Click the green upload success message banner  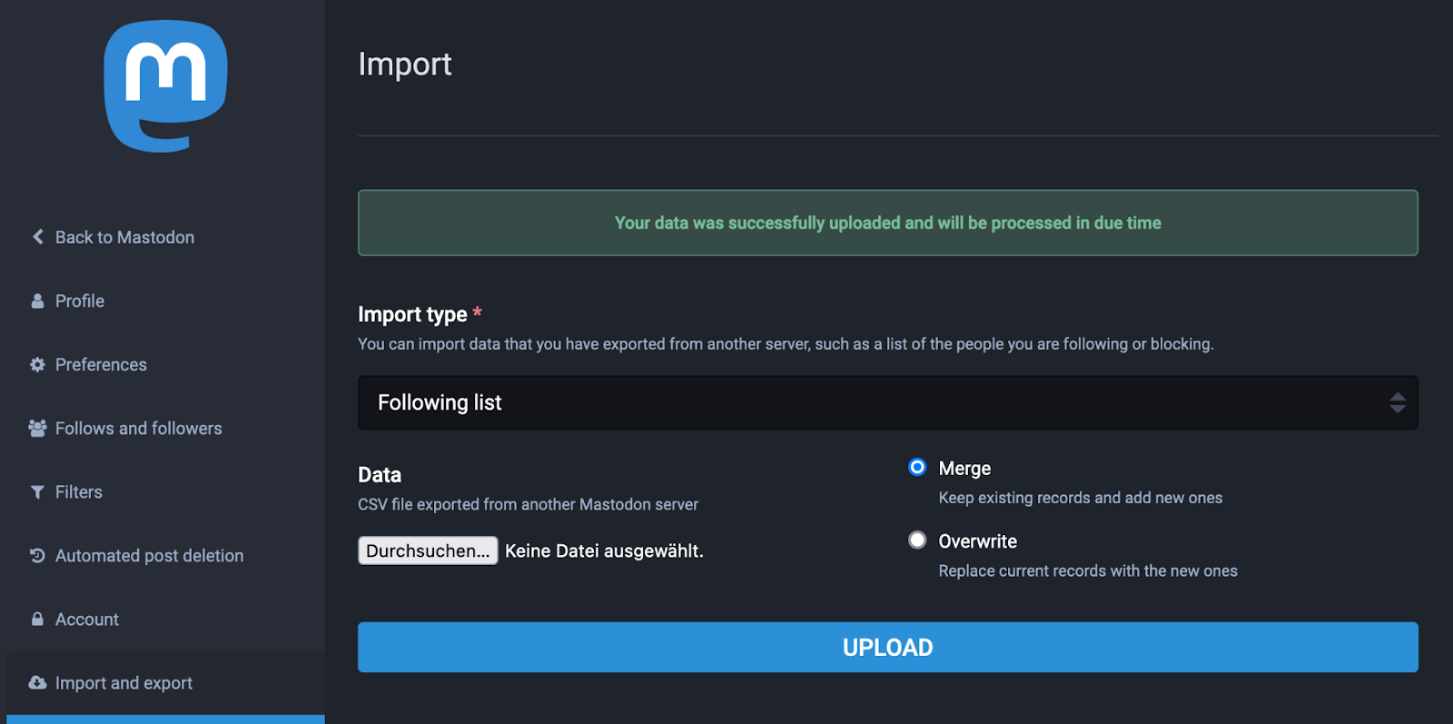[887, 223]
